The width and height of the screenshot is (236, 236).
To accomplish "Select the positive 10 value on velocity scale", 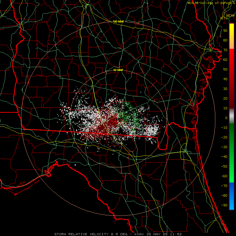I will click(225, 108).
